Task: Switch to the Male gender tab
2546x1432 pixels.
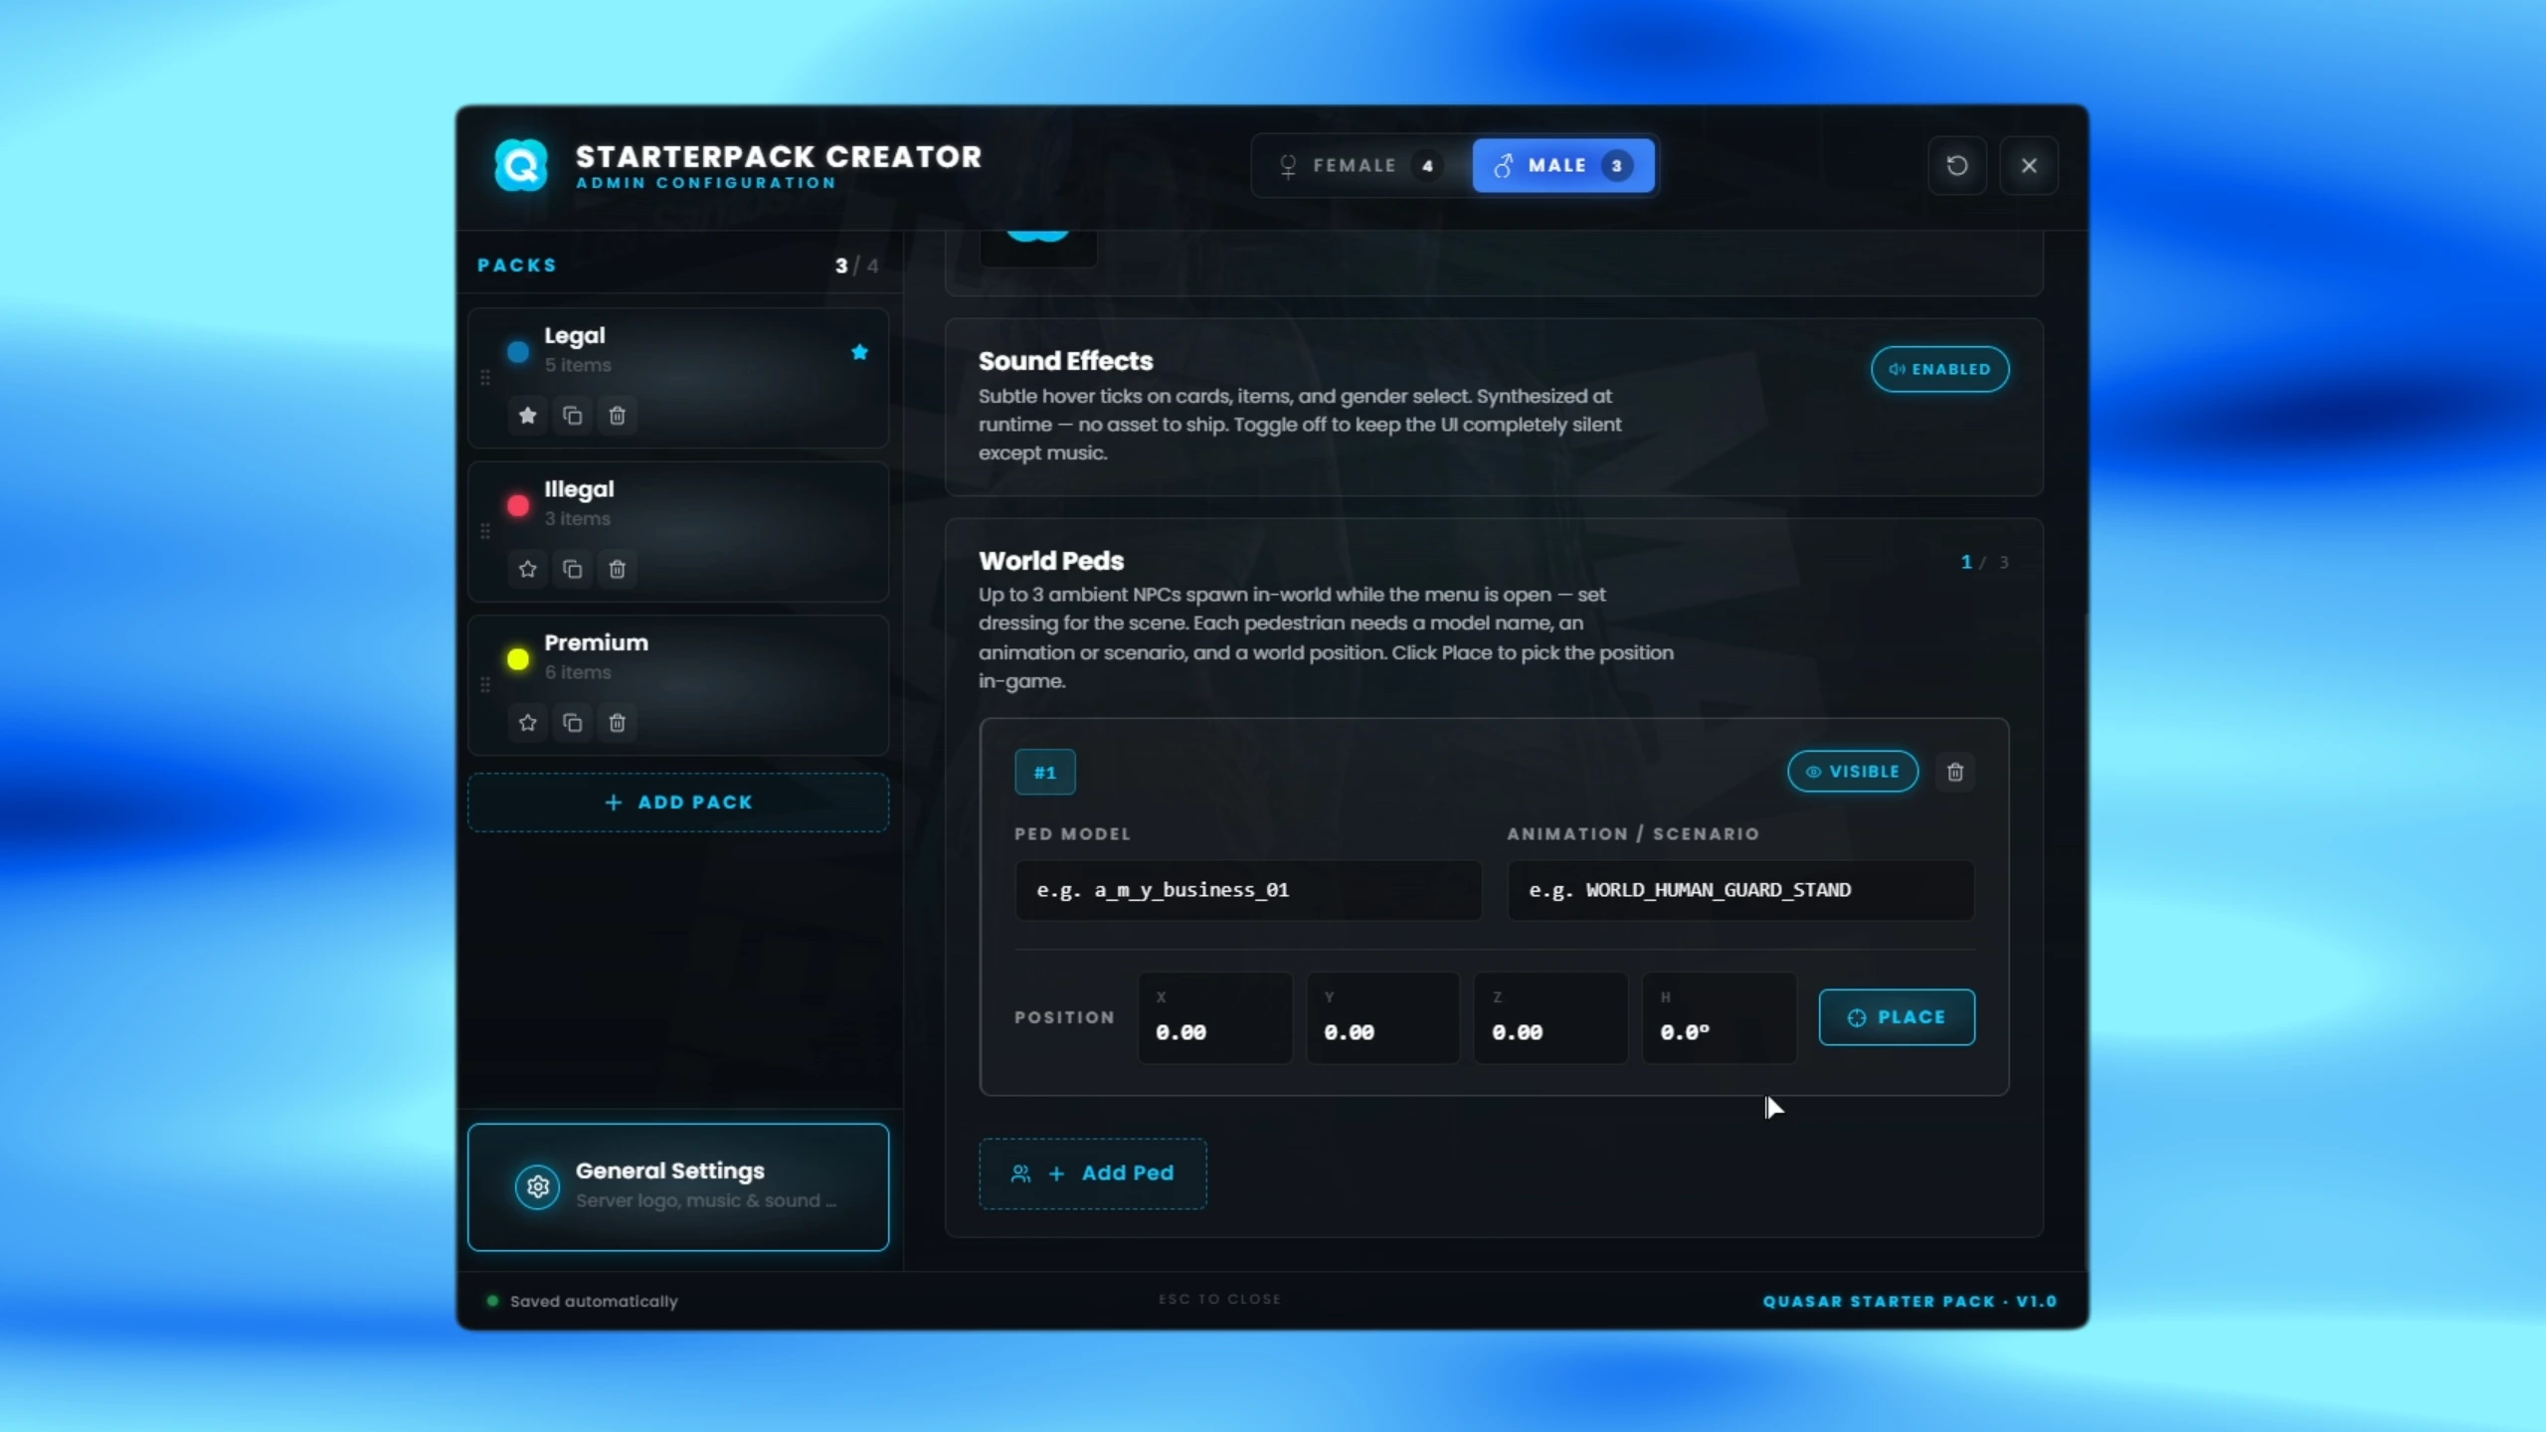Action: coord(1563,165)
